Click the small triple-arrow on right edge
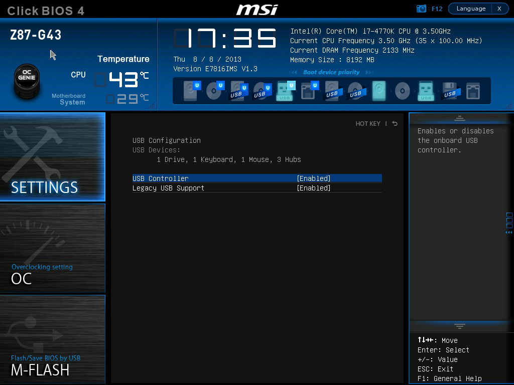 pyautogui.click(x=509, y=233)
